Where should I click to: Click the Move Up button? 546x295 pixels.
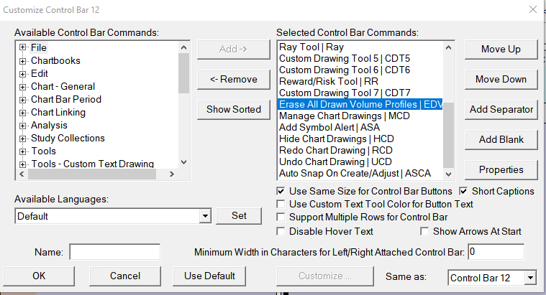pos(501,50)
